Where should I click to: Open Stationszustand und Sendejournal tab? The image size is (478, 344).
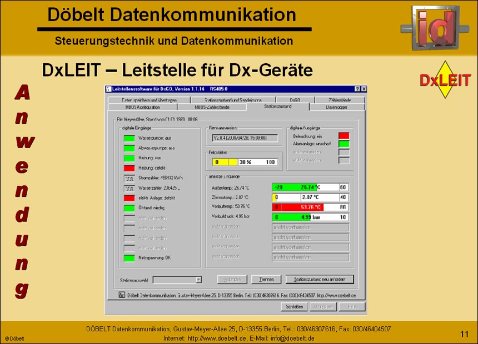(x=233, y=100)
